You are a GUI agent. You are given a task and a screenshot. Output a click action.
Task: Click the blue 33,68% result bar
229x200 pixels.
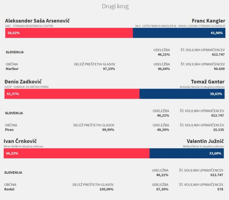click(187, 153)
